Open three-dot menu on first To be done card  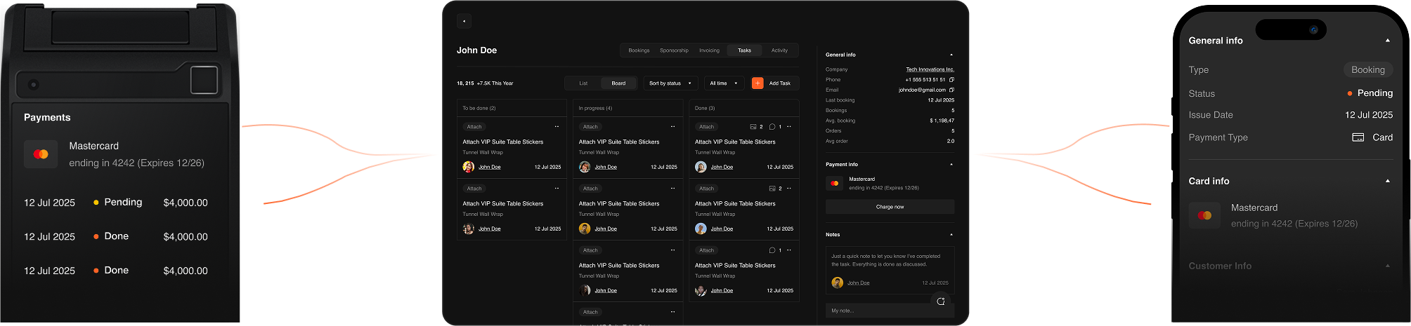click(x=557, y=127)
